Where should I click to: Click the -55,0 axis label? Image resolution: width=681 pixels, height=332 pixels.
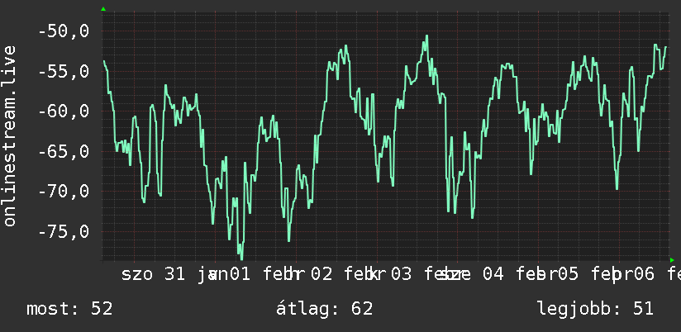(64, 71)
